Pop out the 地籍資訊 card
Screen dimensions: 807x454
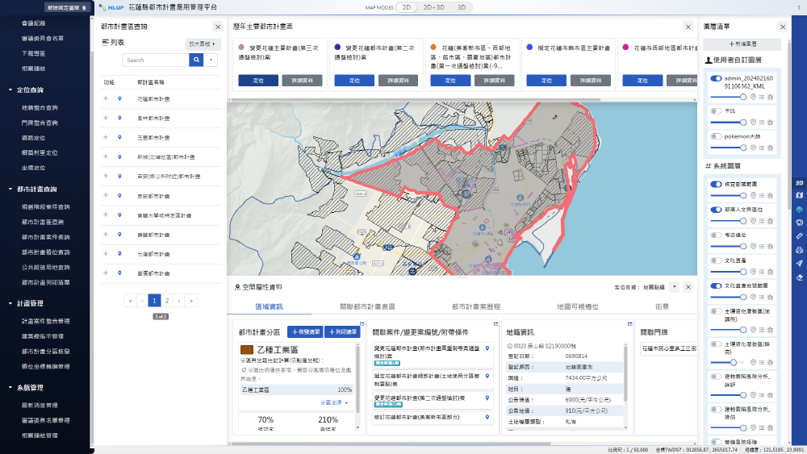(629, 324)
